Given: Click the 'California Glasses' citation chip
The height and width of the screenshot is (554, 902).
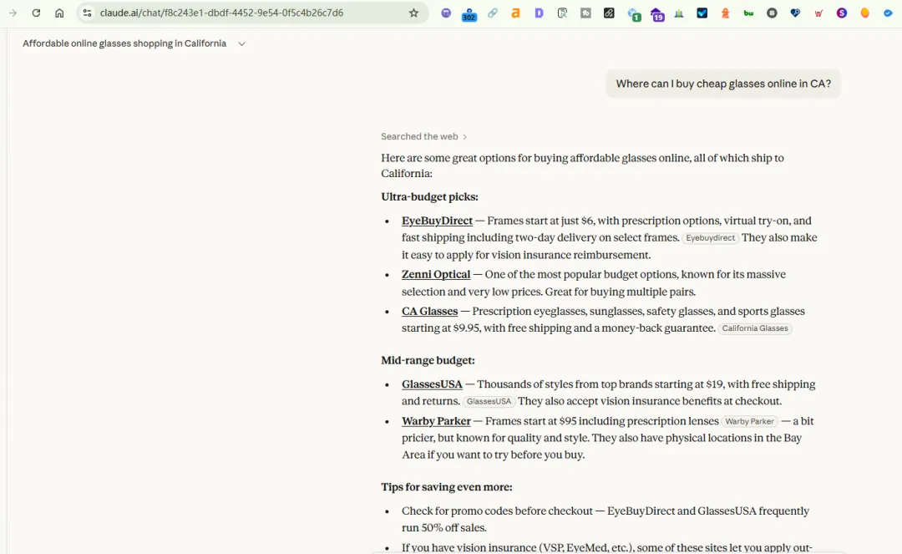Looking at the screenshot, I should (x=755, y=328).
